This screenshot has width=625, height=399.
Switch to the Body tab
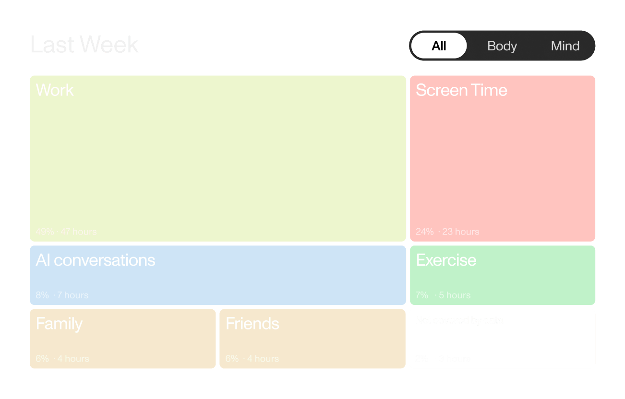tap(502, 46)
